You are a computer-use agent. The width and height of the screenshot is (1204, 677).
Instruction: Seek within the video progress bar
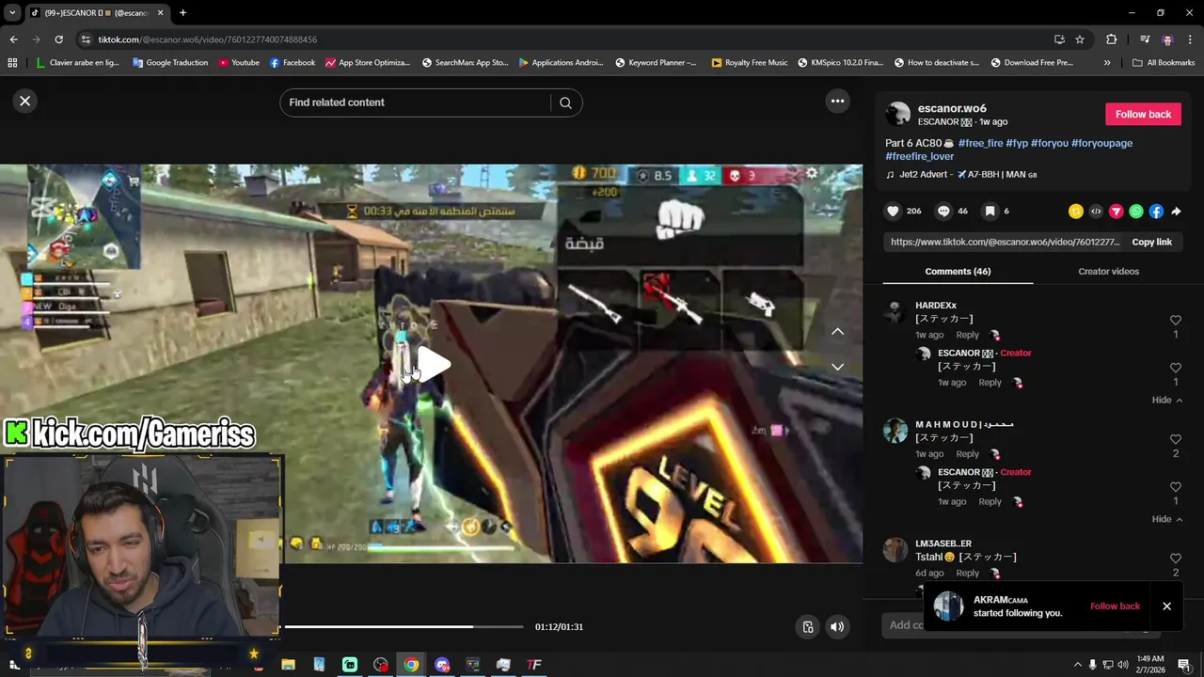click(404, 626)
